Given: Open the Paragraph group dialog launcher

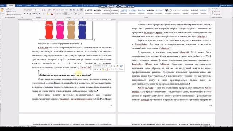Looking at the screenshot, I should [82, 17].
